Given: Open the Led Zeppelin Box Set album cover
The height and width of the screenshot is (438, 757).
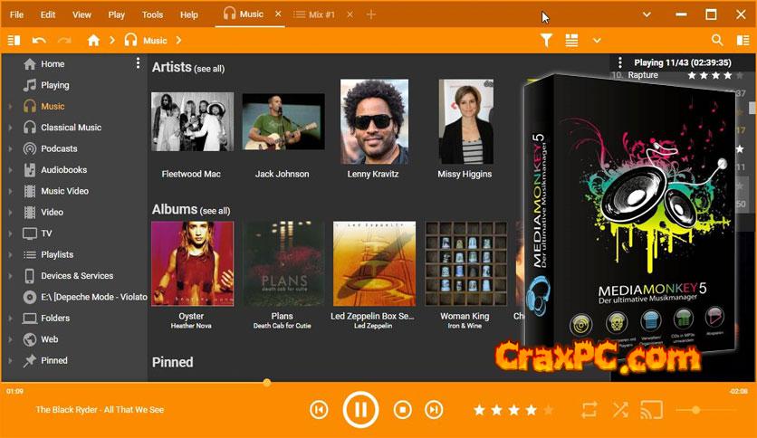Looking at the screenshot, I should click(374, 263).
